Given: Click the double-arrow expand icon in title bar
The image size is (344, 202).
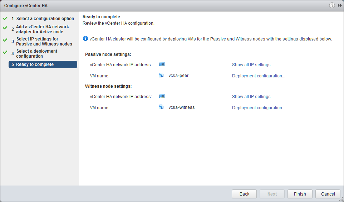Looking at the screenshot, I should [340, 5].
